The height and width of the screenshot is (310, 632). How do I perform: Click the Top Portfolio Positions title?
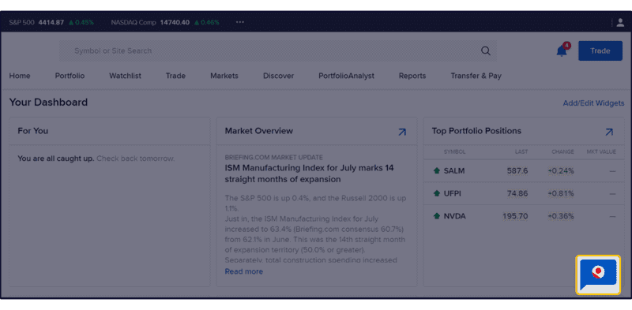(x=476, y=131)
